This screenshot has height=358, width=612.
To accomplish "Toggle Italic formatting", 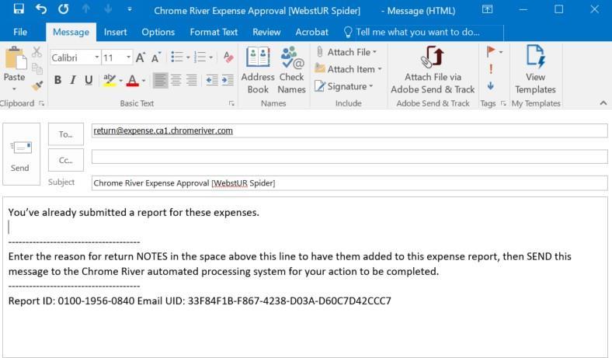I will click(x=72, y=80).
